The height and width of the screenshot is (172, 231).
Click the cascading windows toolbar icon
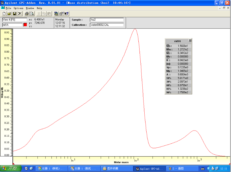(x=56, y=14)
